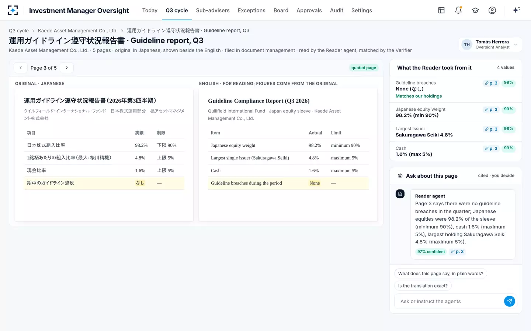Click highlighted 'なし' value in Japanese table
This screenshot has height=331, width=531.
140,183
